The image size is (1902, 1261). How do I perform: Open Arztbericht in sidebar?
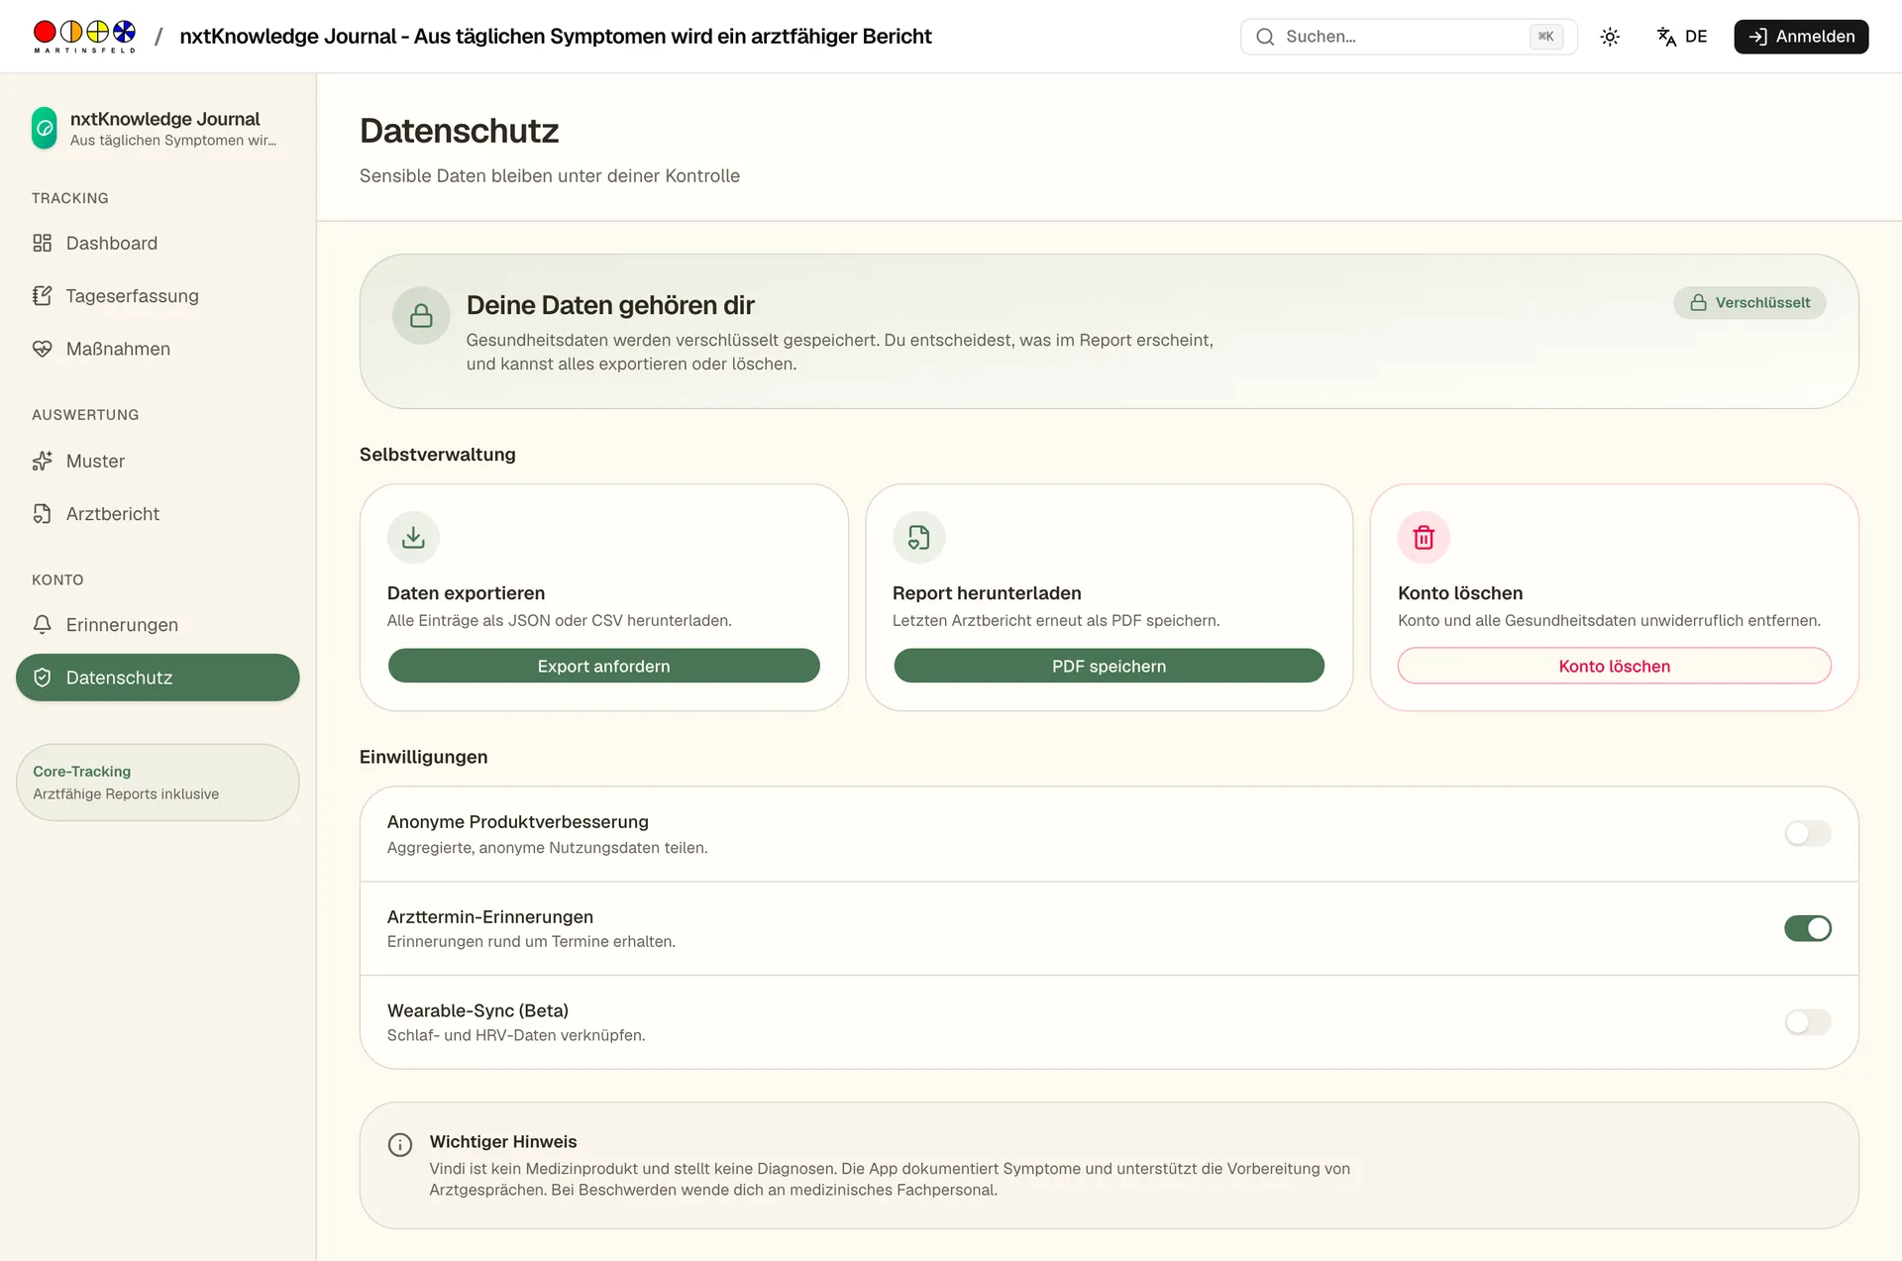(x=158, y=513)
